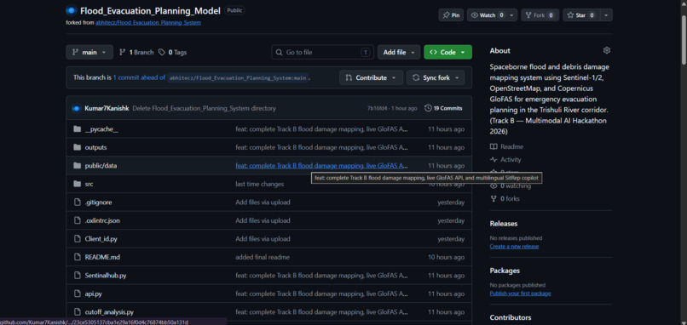The width and height of the screenshot is (687, 325).
Task: Click the fork icon beside 0 forks
Action: pos(494,199)
